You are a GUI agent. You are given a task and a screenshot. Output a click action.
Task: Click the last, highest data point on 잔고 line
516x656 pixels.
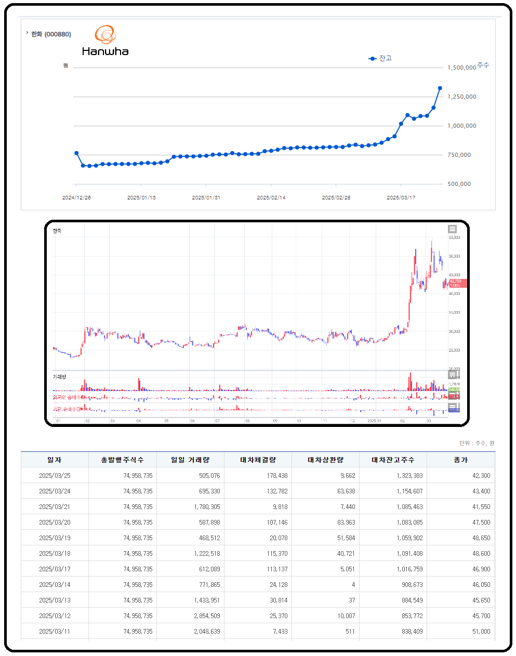point(440,88)
